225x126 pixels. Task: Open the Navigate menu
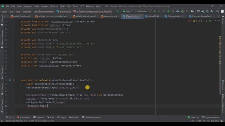(x=27, y=6)
